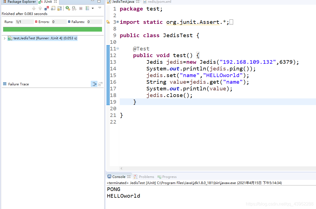316x209 pixels.
Task: Click HELLOworld output in console
Action: [124, 196]
